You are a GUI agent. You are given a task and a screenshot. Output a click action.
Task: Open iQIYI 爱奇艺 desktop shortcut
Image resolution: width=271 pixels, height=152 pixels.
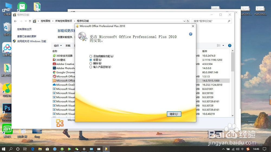7,131
